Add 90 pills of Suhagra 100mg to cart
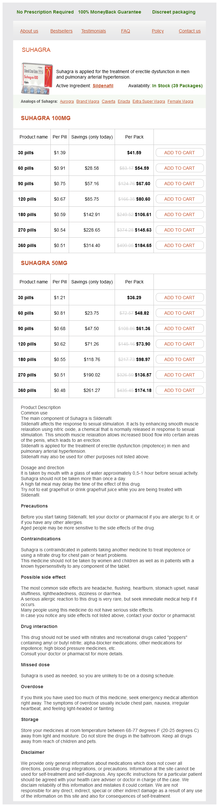The image size is (219, 807). tap(180, 184)
